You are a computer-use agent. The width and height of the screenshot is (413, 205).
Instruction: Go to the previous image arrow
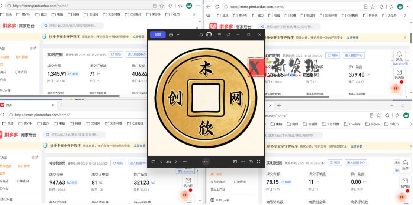pyautogui.click(x=161, y=162)
